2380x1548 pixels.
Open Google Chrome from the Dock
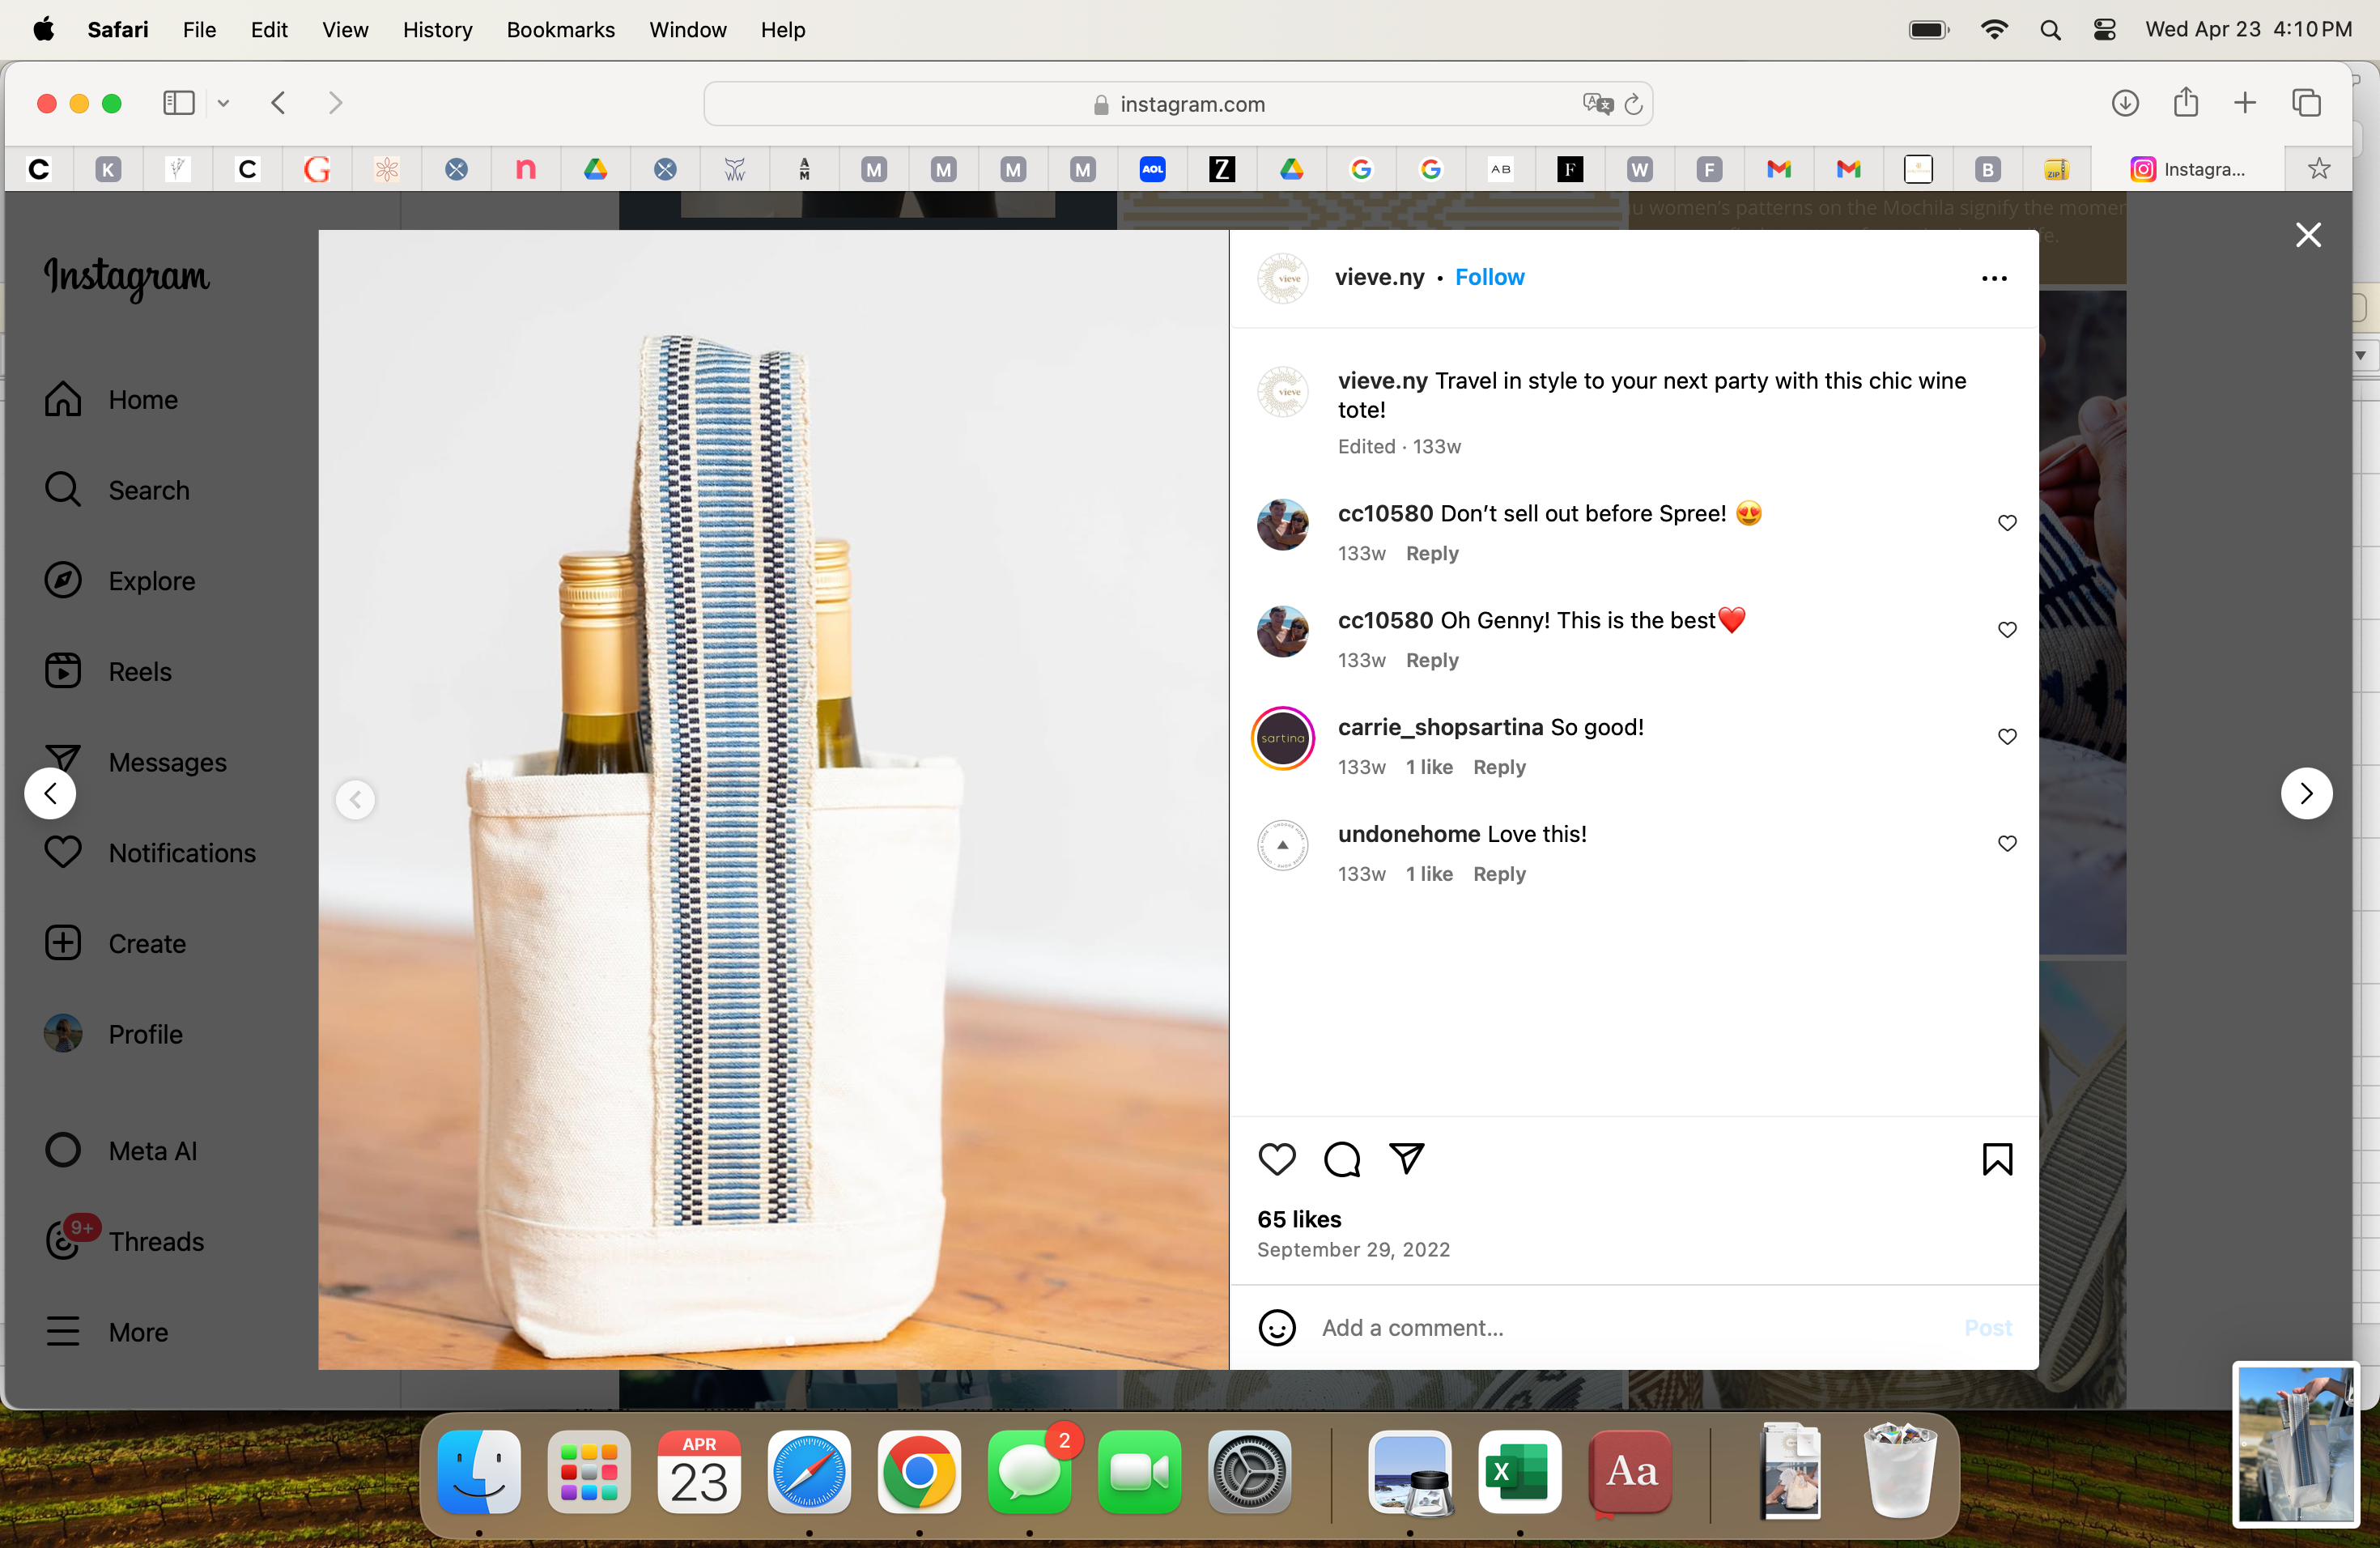pyautogui.click(x=919, y=1472)
